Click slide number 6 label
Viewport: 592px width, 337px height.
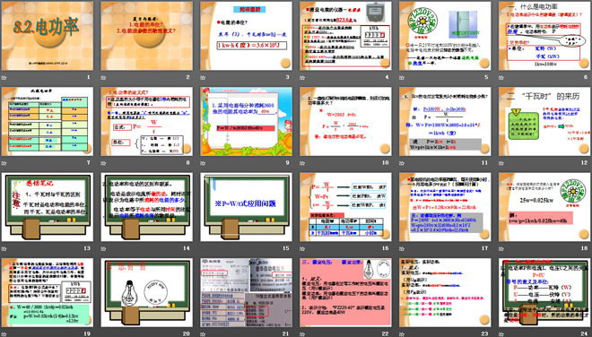click(x=586, y=77)
